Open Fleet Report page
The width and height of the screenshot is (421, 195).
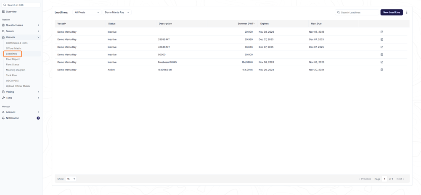13,59
